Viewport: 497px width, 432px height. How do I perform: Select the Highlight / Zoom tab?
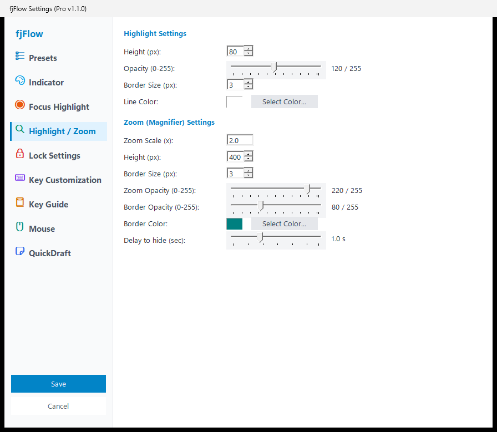click(x=59, y=131)
